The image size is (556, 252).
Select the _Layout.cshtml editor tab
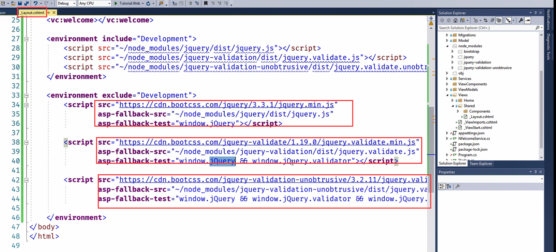click(32, 13)
